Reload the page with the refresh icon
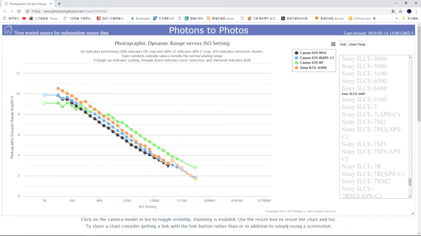 click(19, 11)
